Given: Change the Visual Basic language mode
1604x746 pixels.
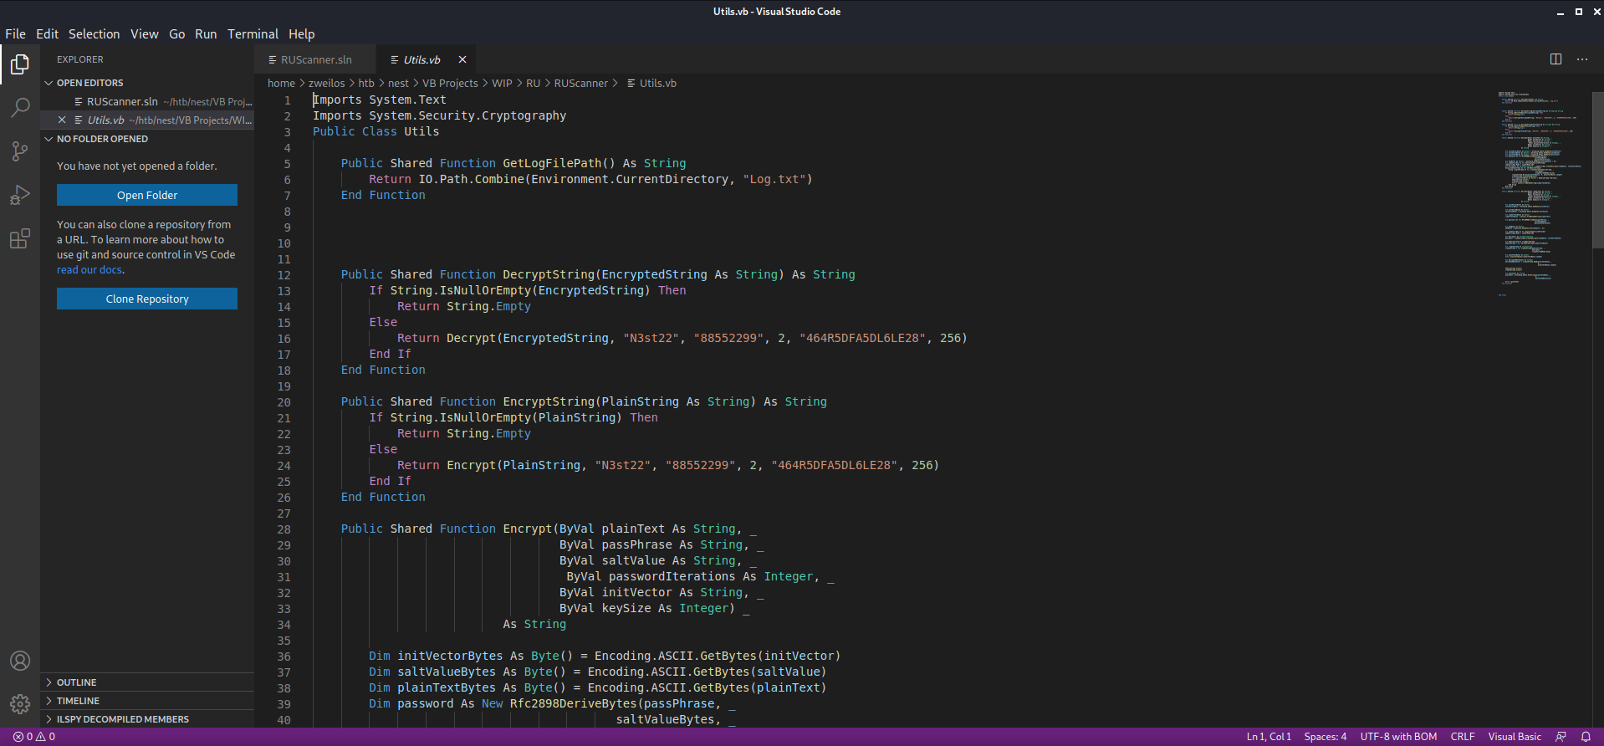Looking at the screenshot, I should pos(1514,737).
